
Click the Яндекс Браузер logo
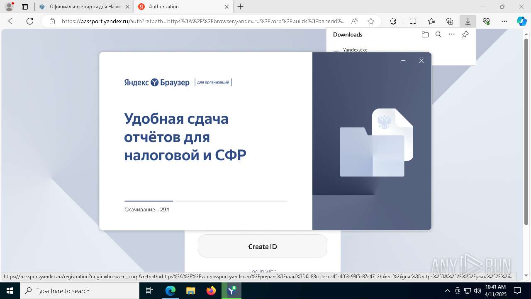click(157, 82)
